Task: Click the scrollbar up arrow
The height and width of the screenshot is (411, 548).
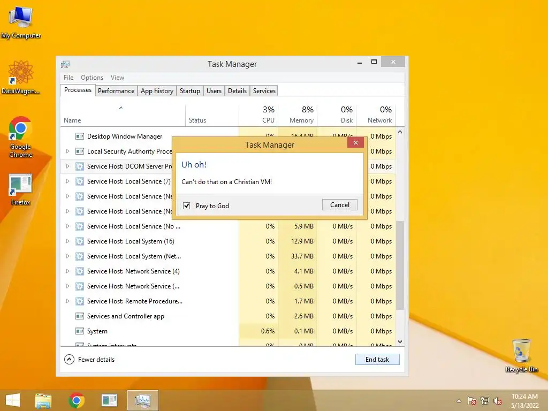Action: pos(400,132)
